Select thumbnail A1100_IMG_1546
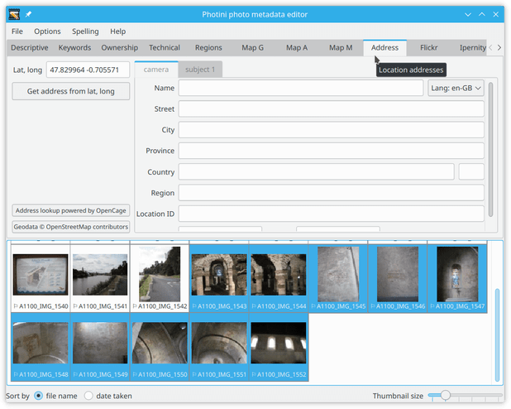 pyautogui.click(x=398, y=278)
